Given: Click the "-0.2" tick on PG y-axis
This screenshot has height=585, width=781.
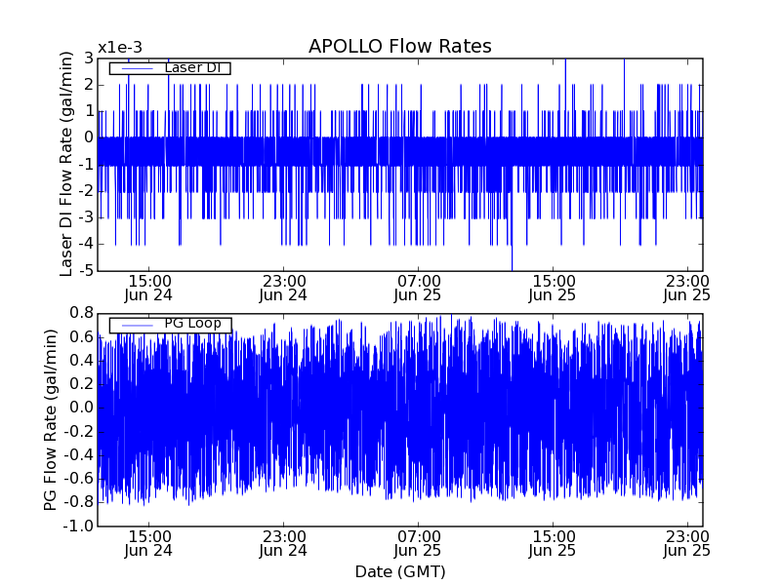Looking at the screenshot, I should (x=79, y=432).
